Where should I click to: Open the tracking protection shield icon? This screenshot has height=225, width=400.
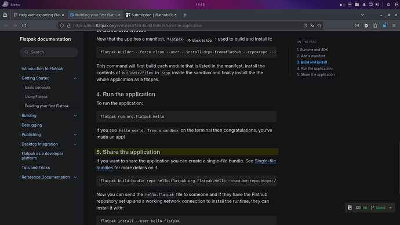[x=61, y=26]
